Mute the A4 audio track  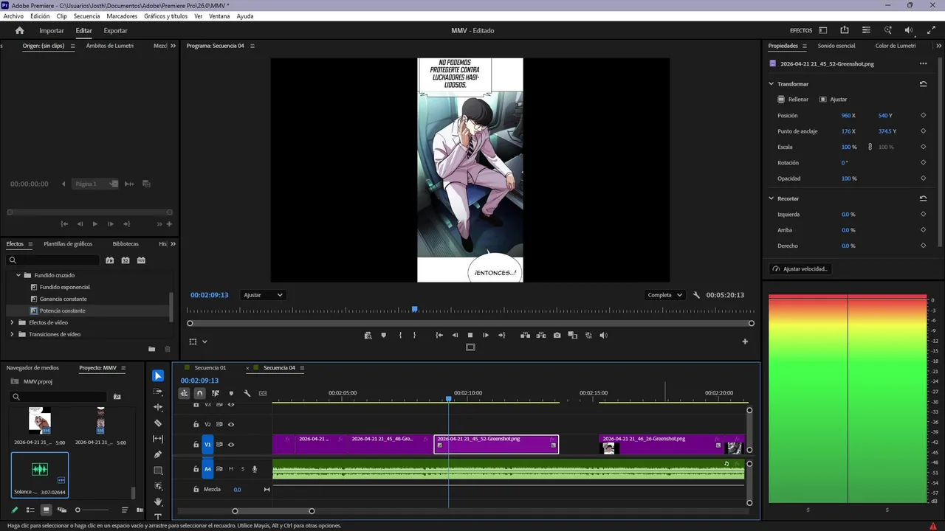231,469
